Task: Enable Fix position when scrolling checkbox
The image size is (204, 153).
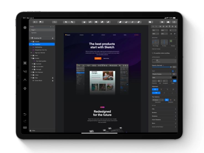Action: click(x=153, y=53)
